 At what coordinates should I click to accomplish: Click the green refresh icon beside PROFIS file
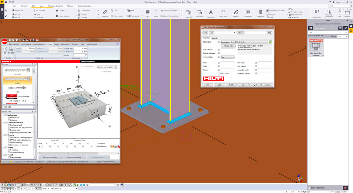pyautogui.click(x=271, y=42)
